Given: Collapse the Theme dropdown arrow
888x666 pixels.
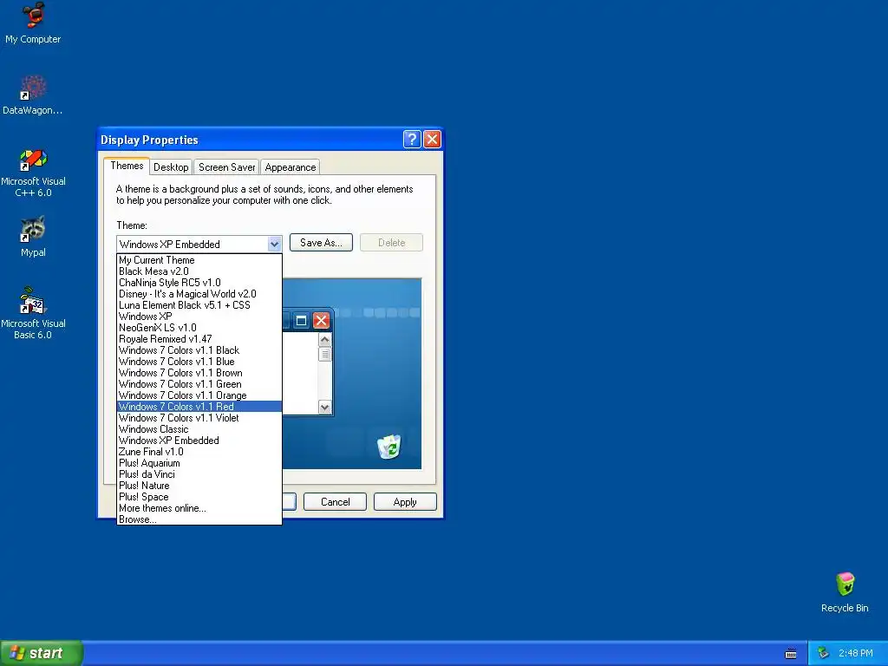Looking at the screenshot, I should (x=274, y=244).
